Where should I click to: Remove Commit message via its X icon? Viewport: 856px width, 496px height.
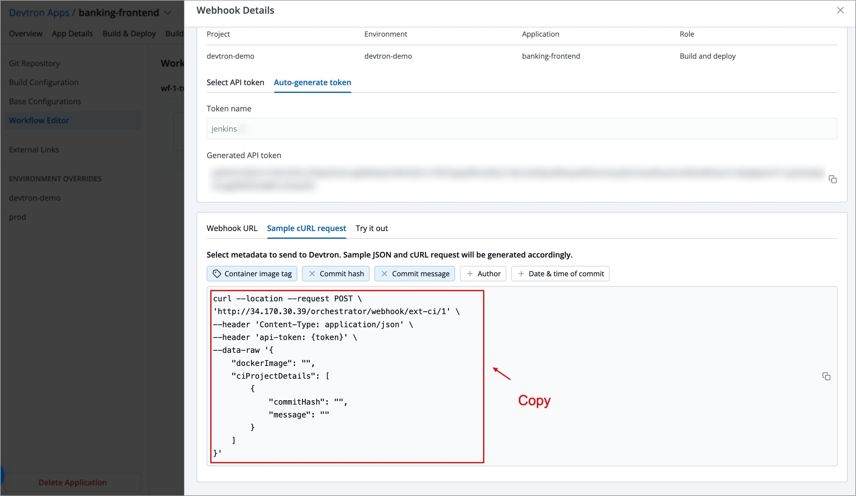385,274
